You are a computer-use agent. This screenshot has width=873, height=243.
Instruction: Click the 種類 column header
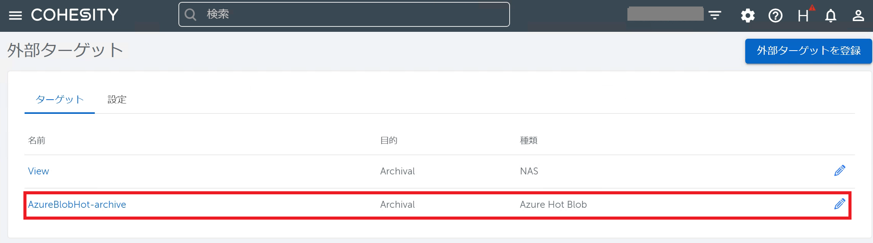pos(529,141)
